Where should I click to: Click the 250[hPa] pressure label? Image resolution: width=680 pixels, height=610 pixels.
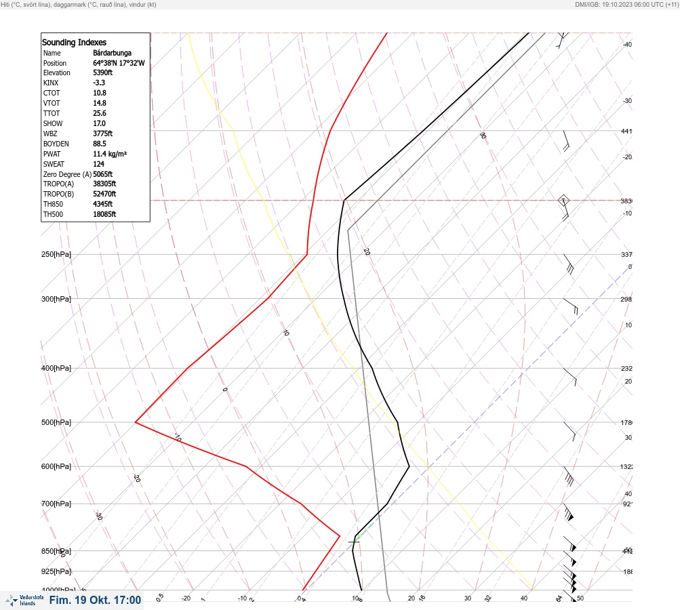pos(56,254)
